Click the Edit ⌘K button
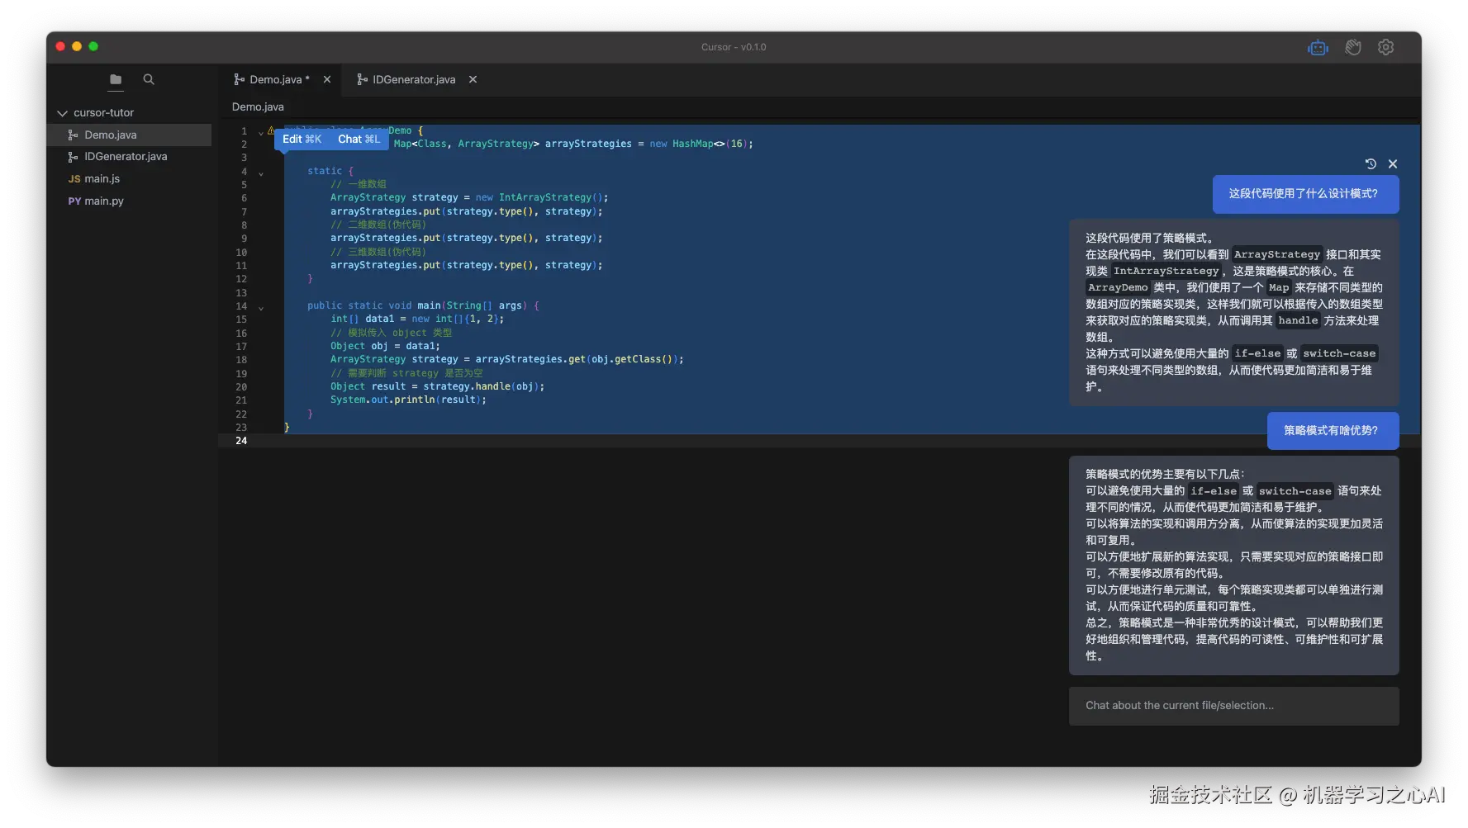 pos(302,140)
